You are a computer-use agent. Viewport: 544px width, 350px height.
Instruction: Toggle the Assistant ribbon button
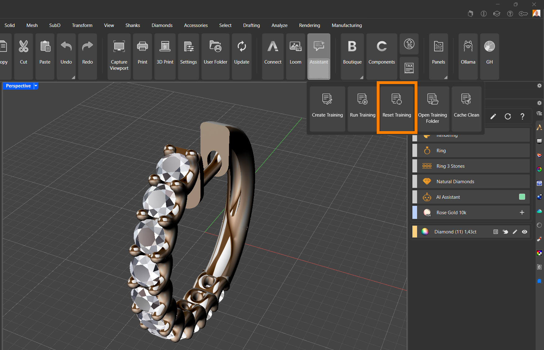coord(319,56)
